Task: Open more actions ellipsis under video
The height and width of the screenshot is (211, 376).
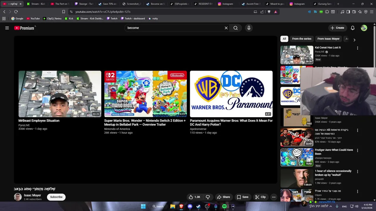Action: 274,197
